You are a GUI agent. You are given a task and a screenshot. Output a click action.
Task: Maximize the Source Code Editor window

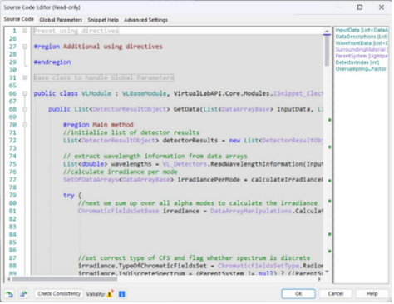(360, 7)
